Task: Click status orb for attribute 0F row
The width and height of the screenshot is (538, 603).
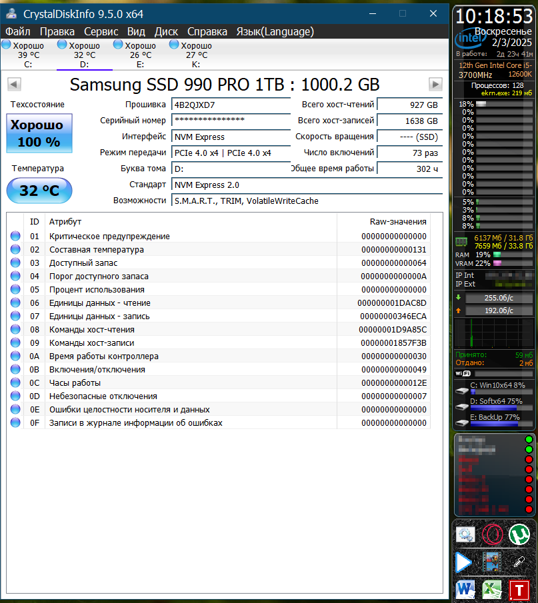Action: click(15, 422)
